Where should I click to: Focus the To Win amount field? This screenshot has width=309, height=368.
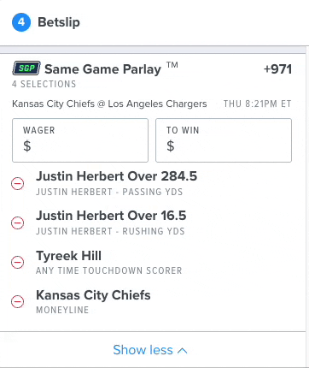pyautogui.click(x=224, y=140)
